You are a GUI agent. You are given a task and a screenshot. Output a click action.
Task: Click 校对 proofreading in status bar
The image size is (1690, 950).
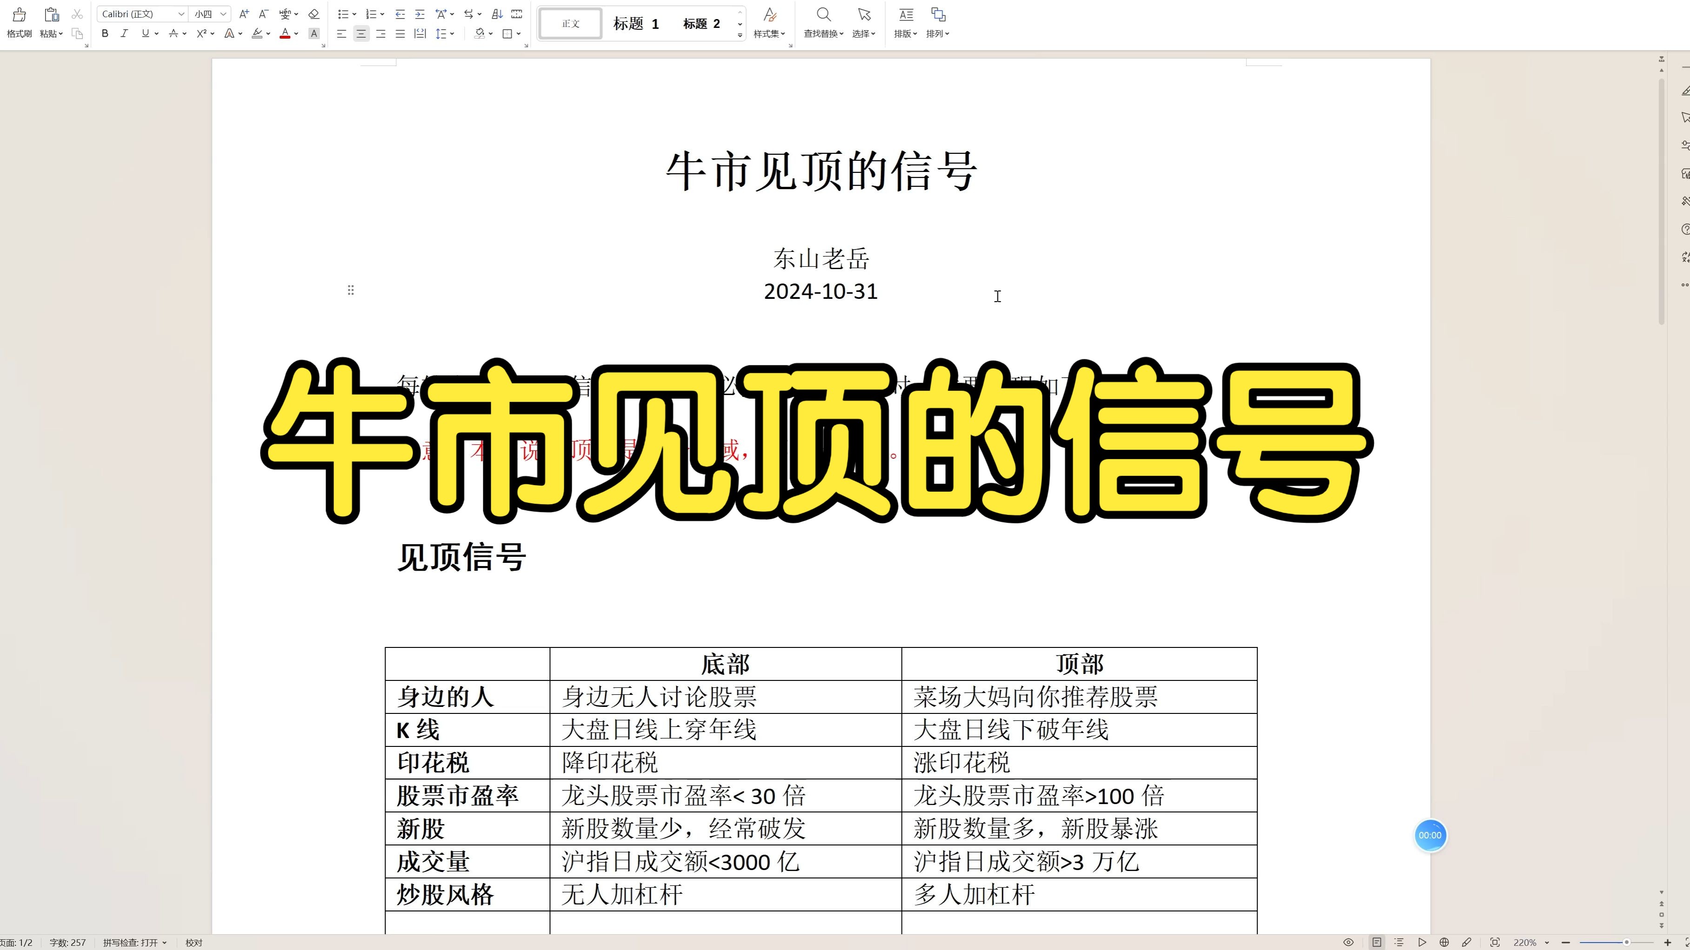coord(194,942)
